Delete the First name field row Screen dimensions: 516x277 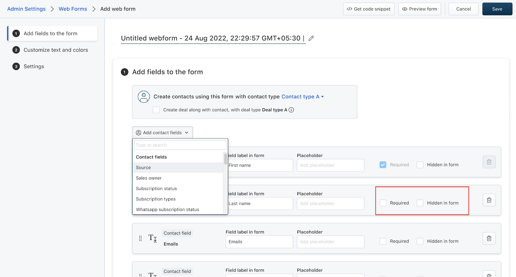pyautogui.click(x=489, y=162)
